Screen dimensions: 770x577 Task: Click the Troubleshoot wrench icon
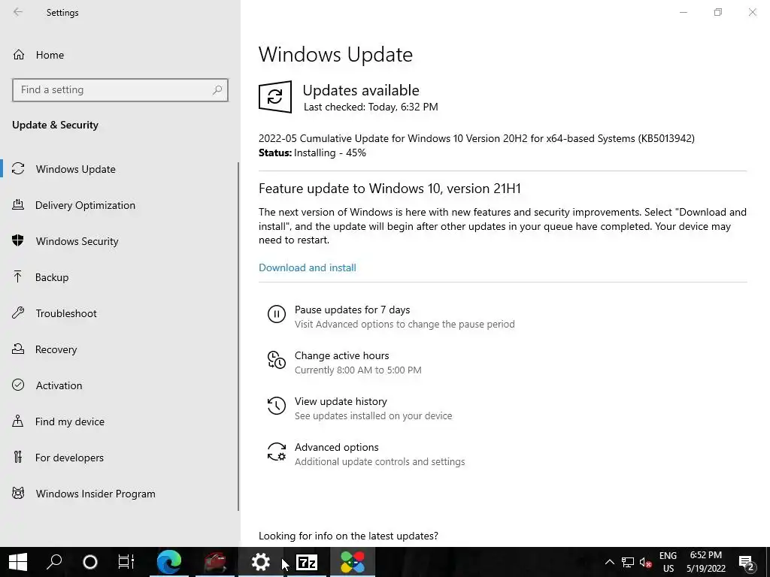pos(18,313)
